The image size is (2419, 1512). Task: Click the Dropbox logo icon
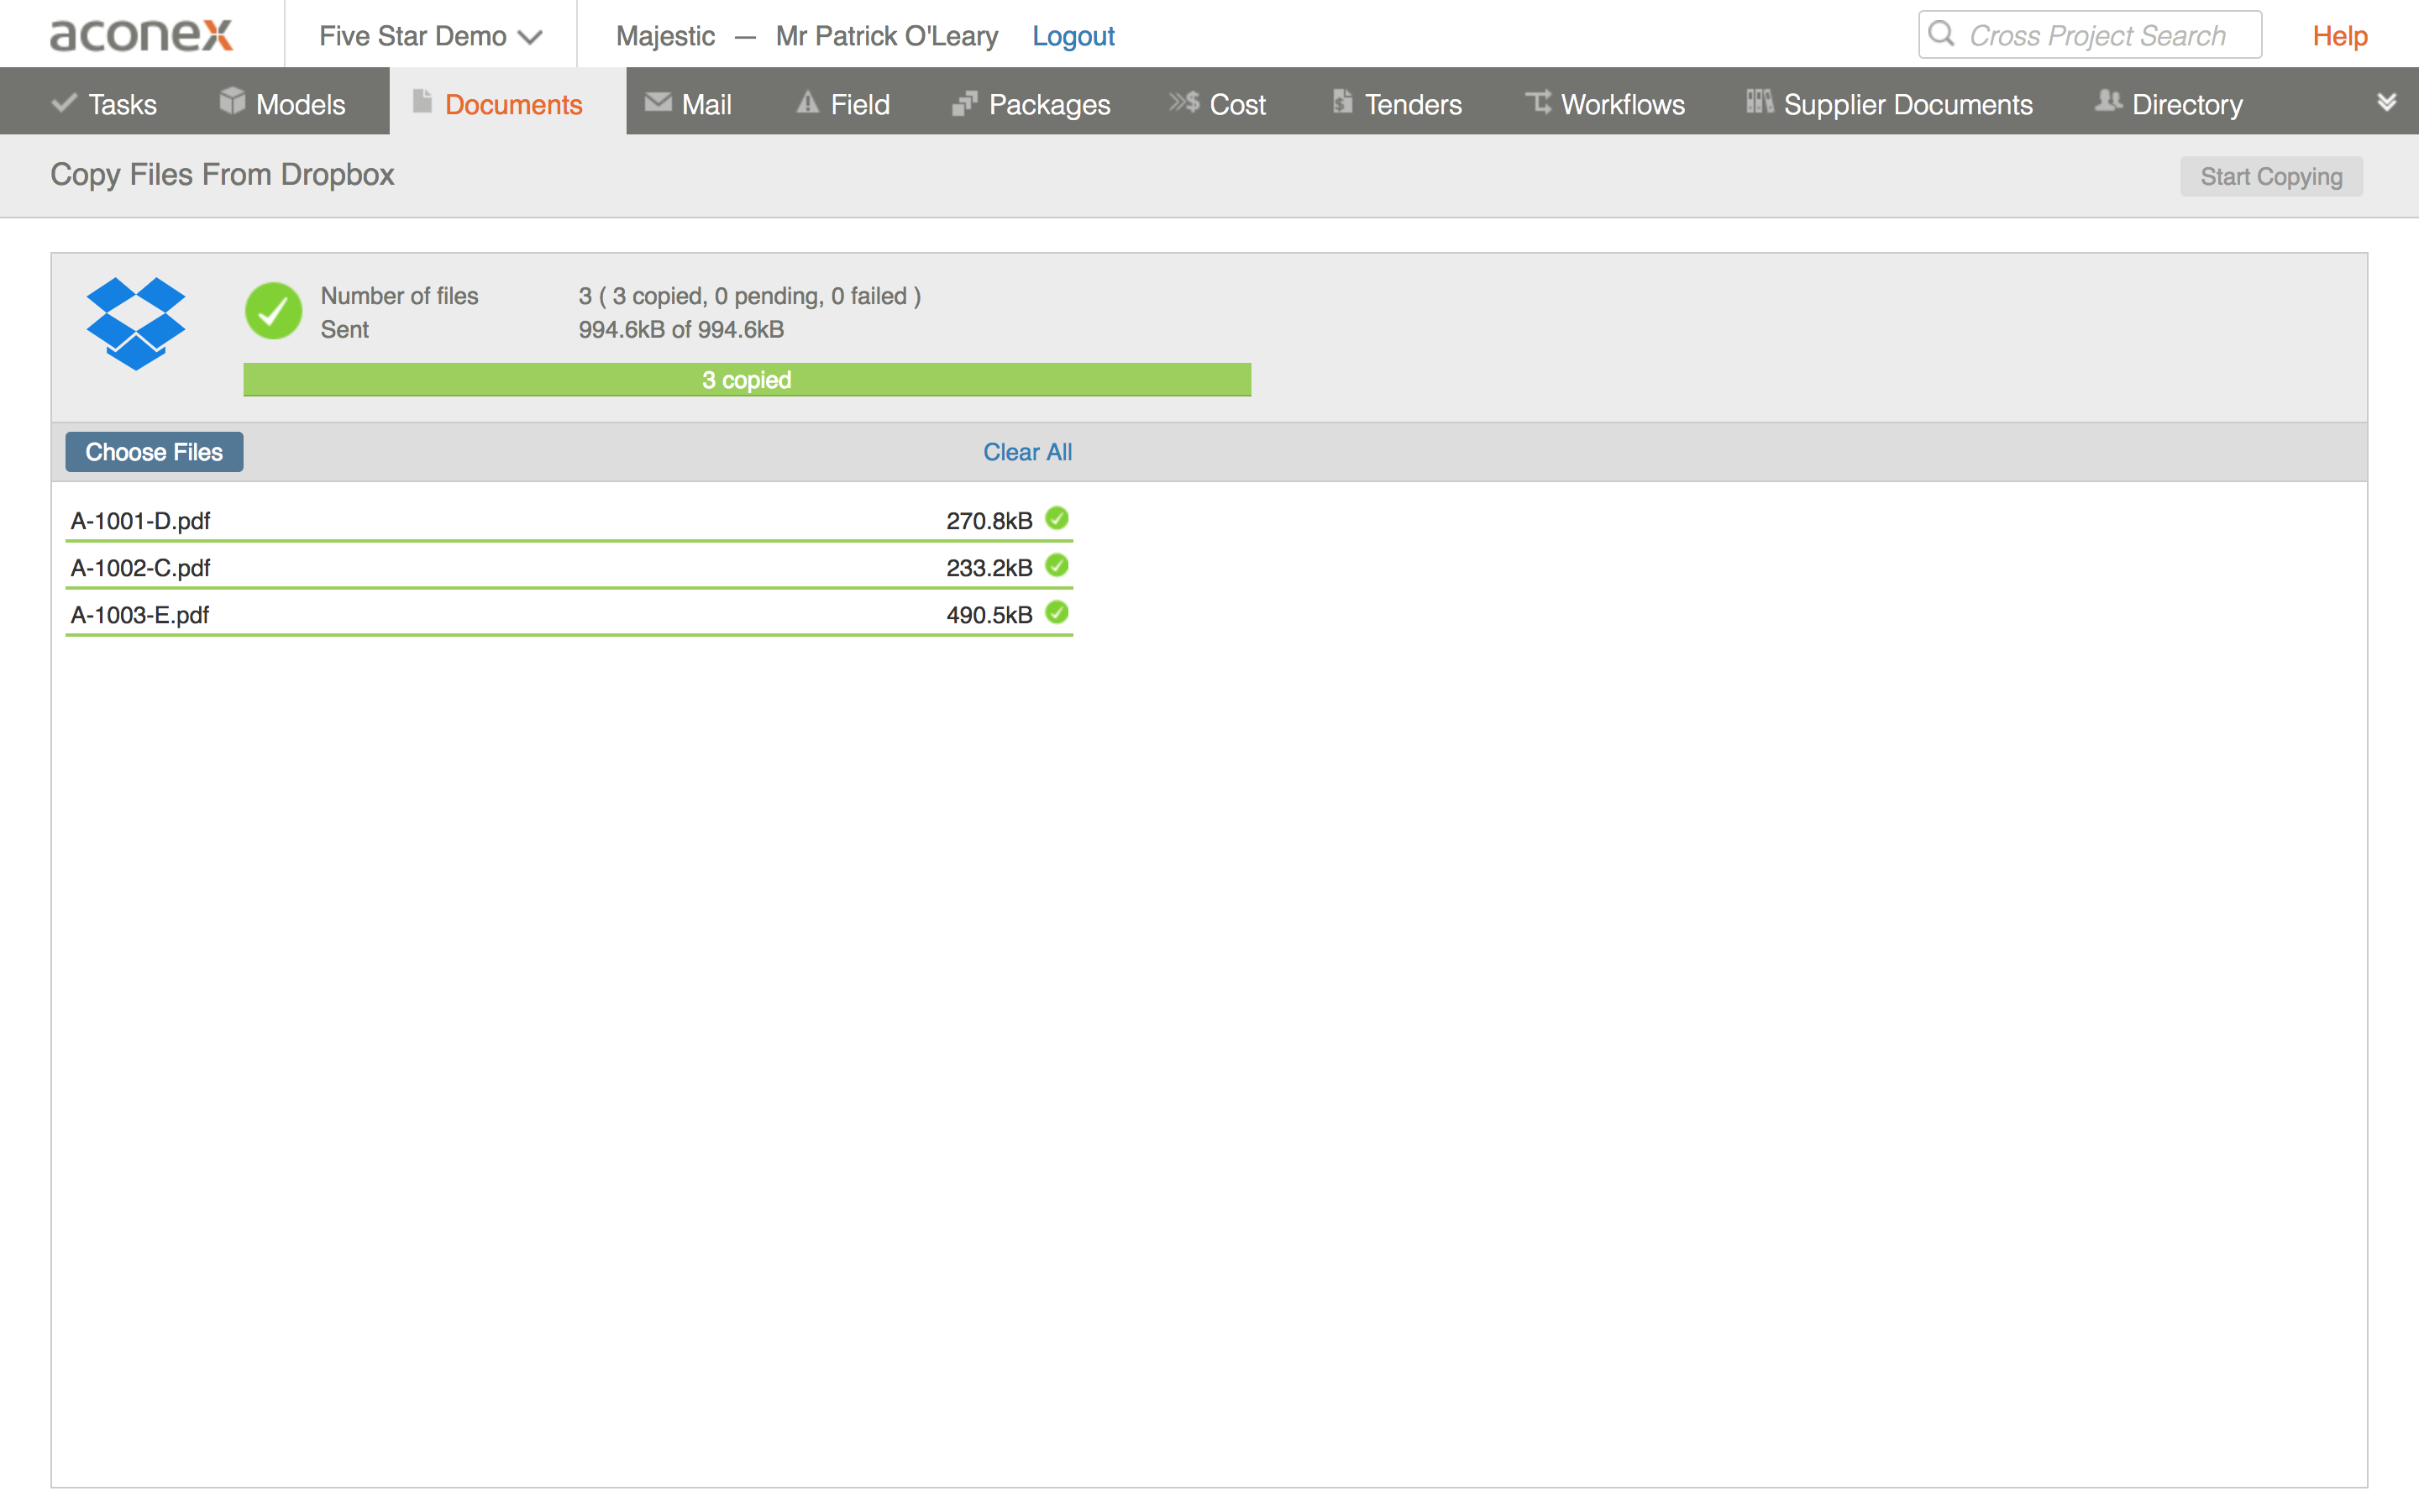pos(136,323)
